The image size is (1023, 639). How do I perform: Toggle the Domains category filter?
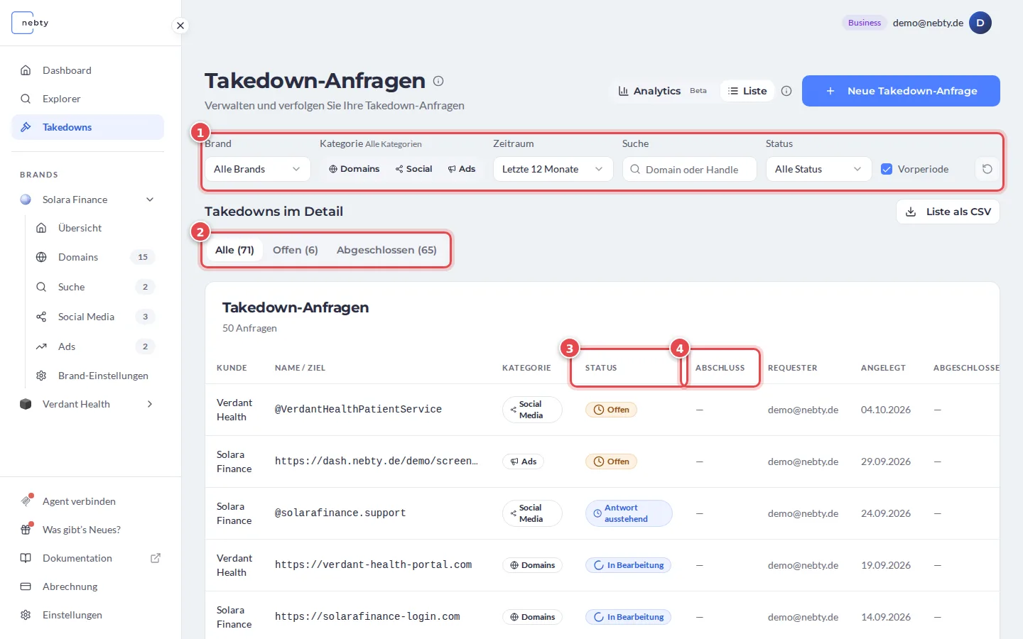(x=354, y=169)
